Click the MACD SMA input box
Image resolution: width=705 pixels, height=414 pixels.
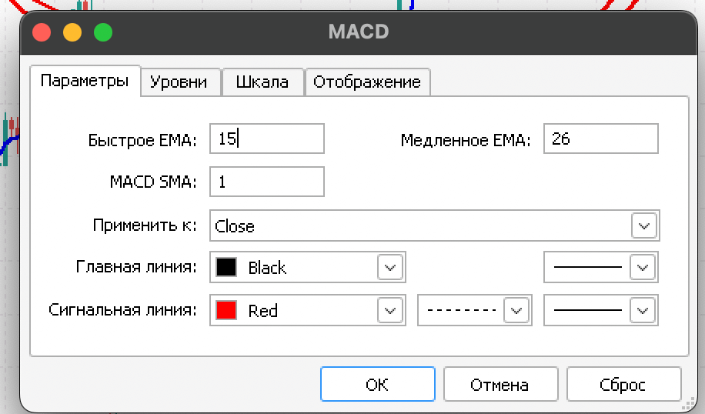point(267,182)
